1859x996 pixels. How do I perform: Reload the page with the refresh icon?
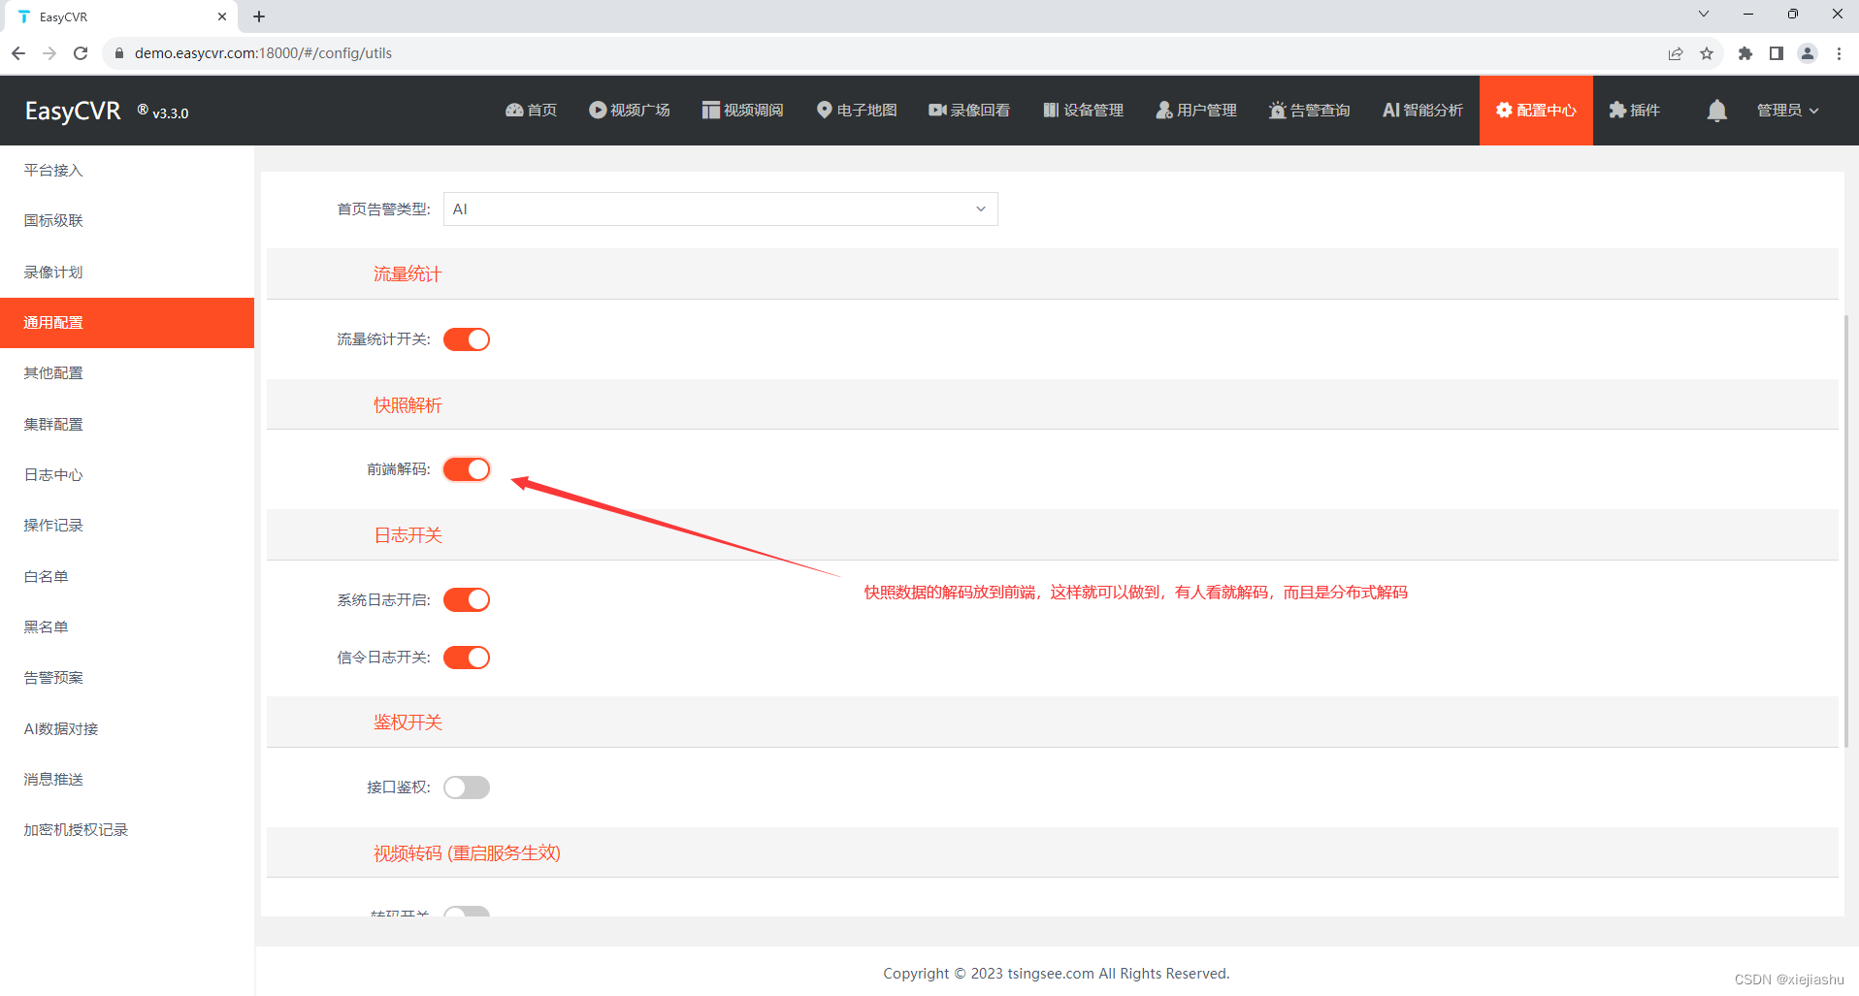tap(81, 53)
